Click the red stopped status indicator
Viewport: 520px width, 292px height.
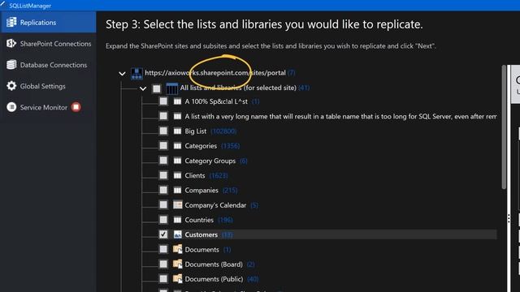[x=76, y=107]
